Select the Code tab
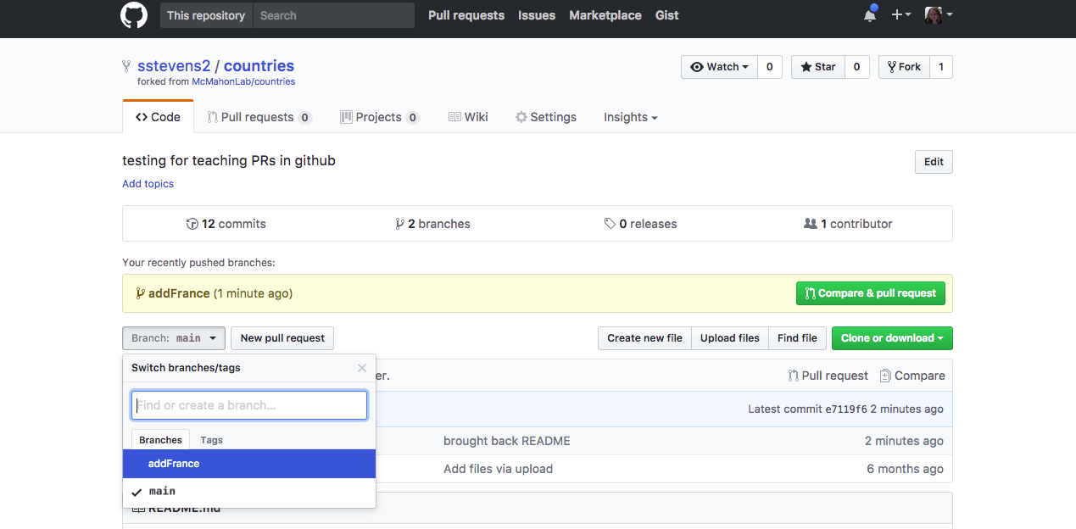Viewport: 1076px width, 529px height. pyautogui.click(x=158, y=117)
